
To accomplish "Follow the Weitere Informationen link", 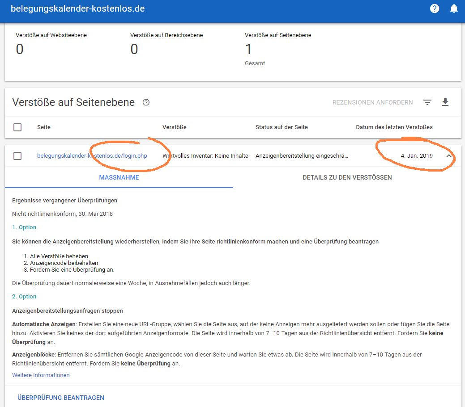I will tap(41, 375).
